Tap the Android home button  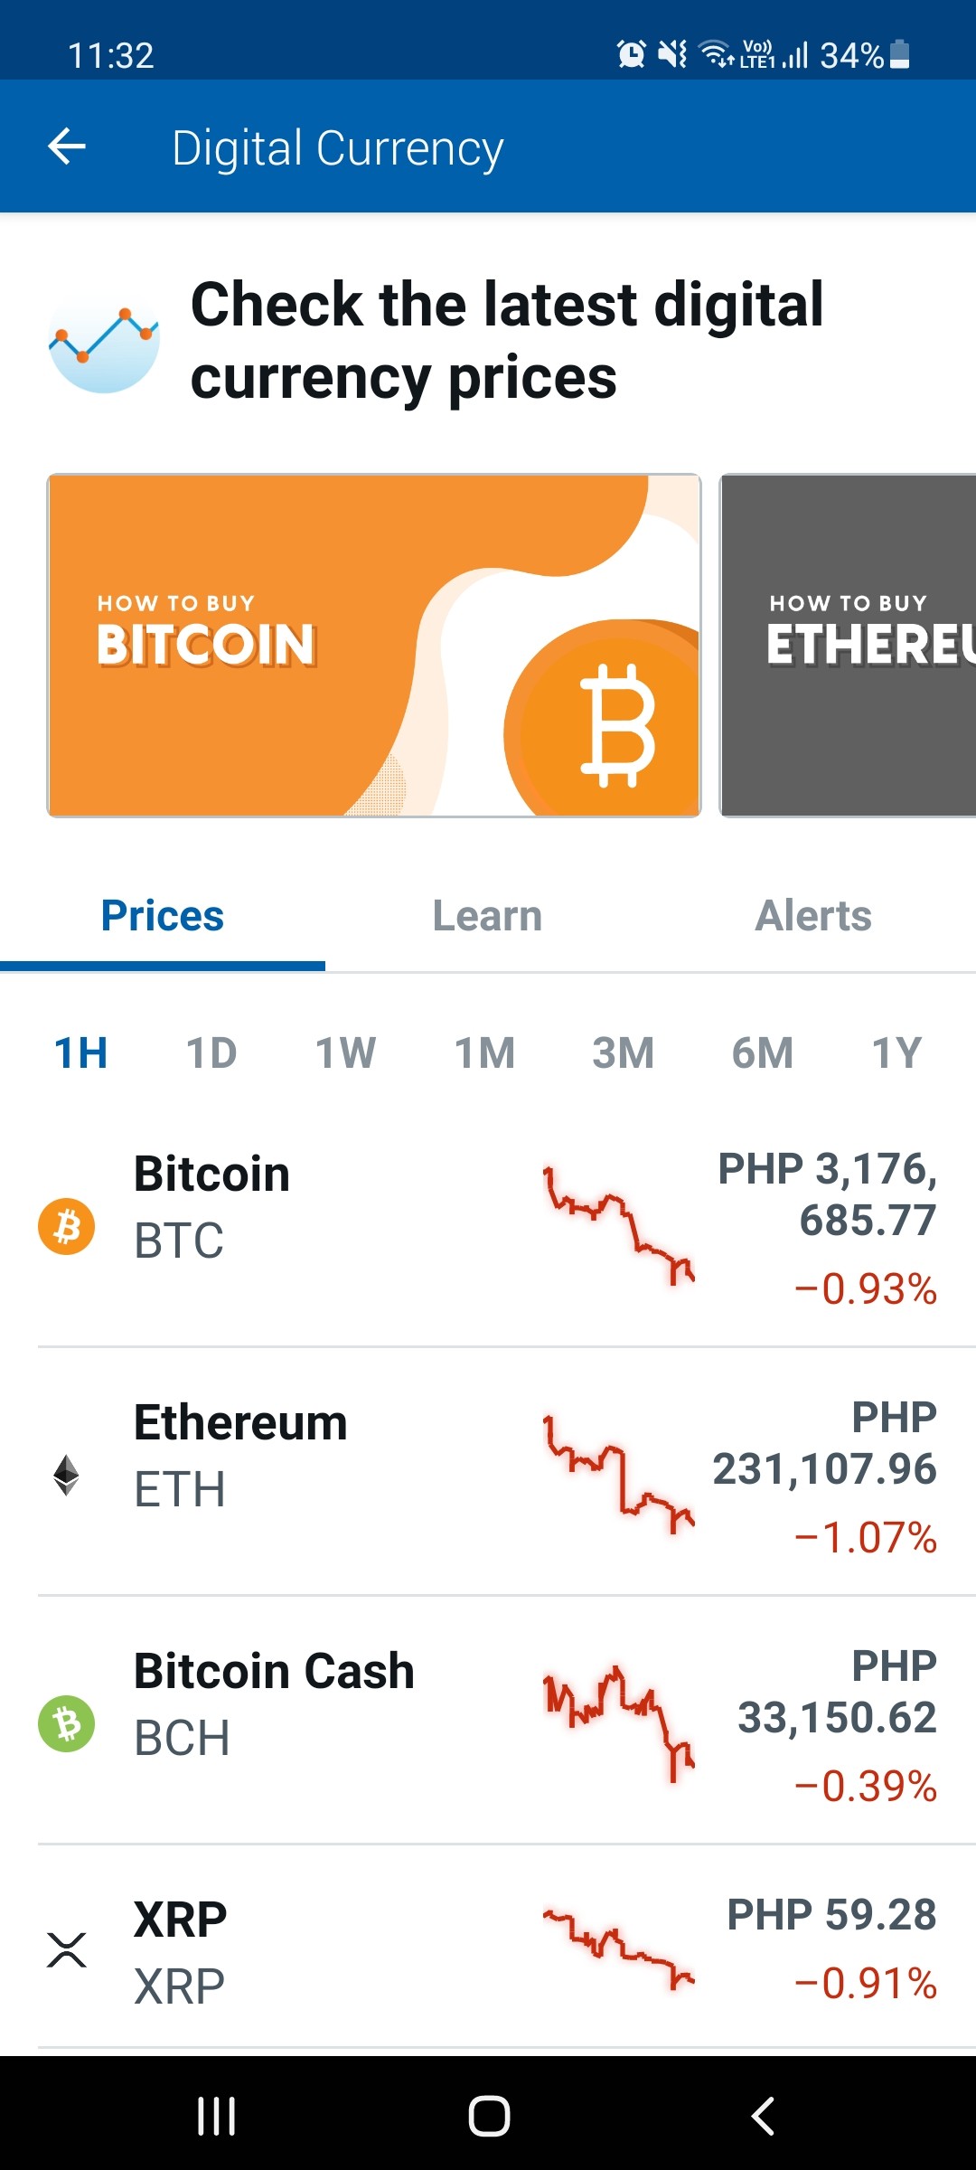coord(489,2116)
